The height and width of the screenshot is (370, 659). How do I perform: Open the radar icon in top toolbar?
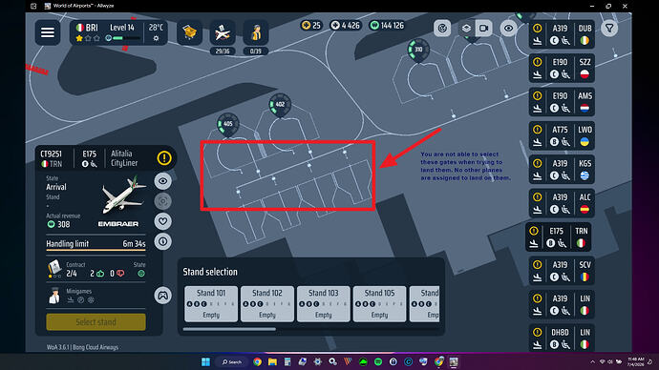[442, 28]
